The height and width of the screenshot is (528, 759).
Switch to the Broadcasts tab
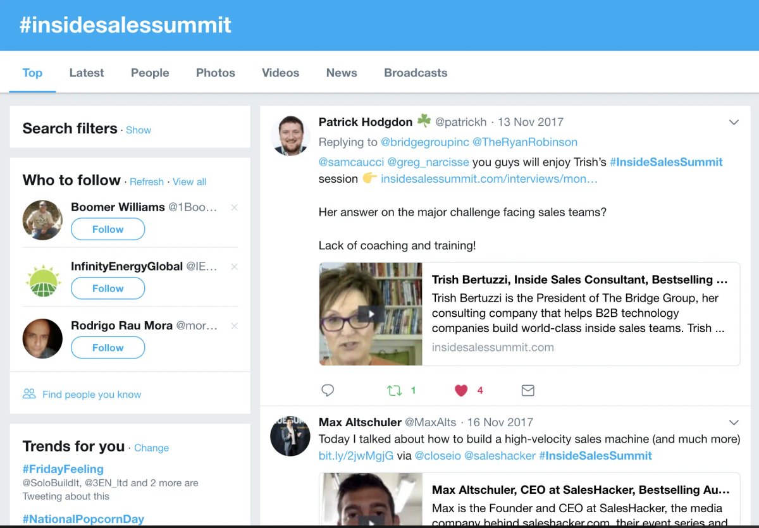click(416, 73)
